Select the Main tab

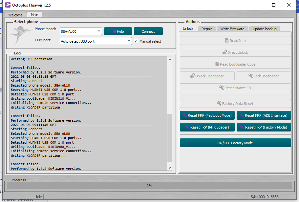(x=34, y=15)
